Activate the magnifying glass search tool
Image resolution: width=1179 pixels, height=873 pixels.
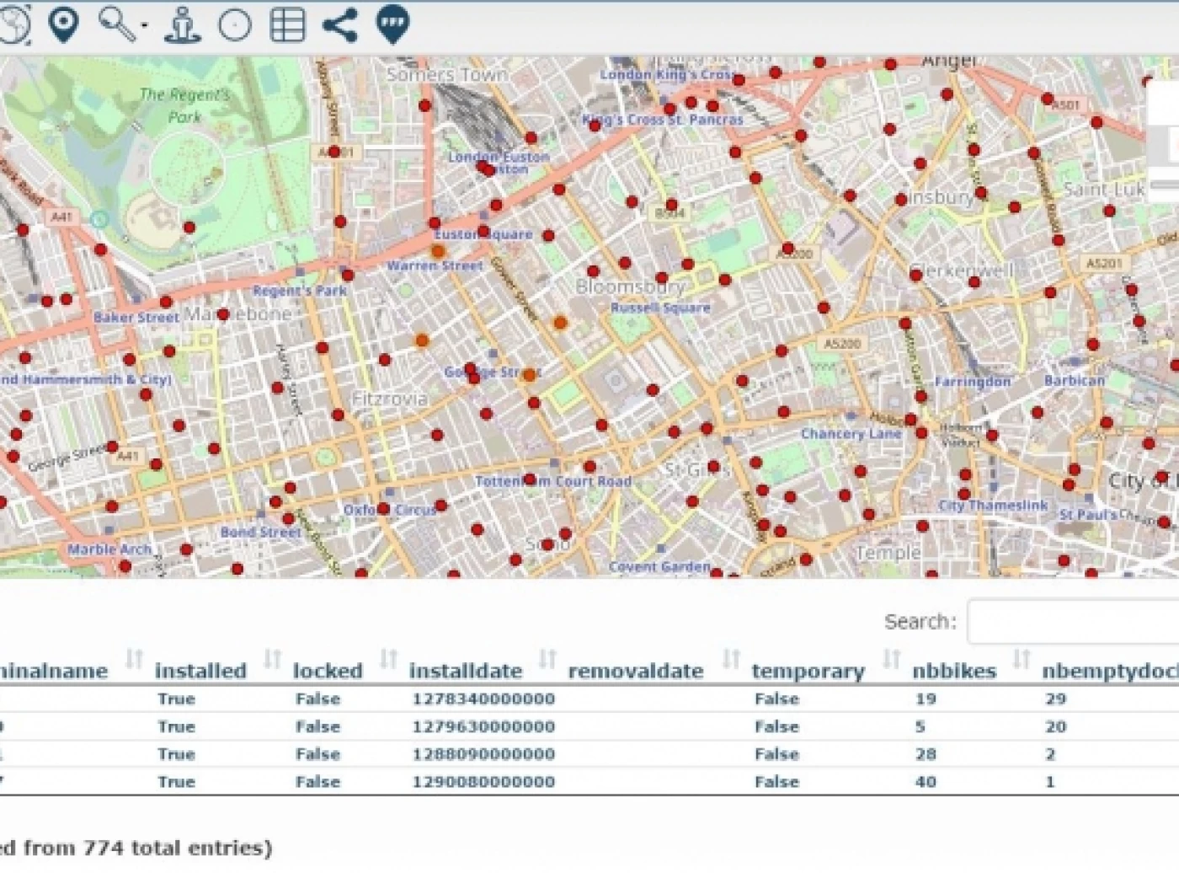pos(116,24)
